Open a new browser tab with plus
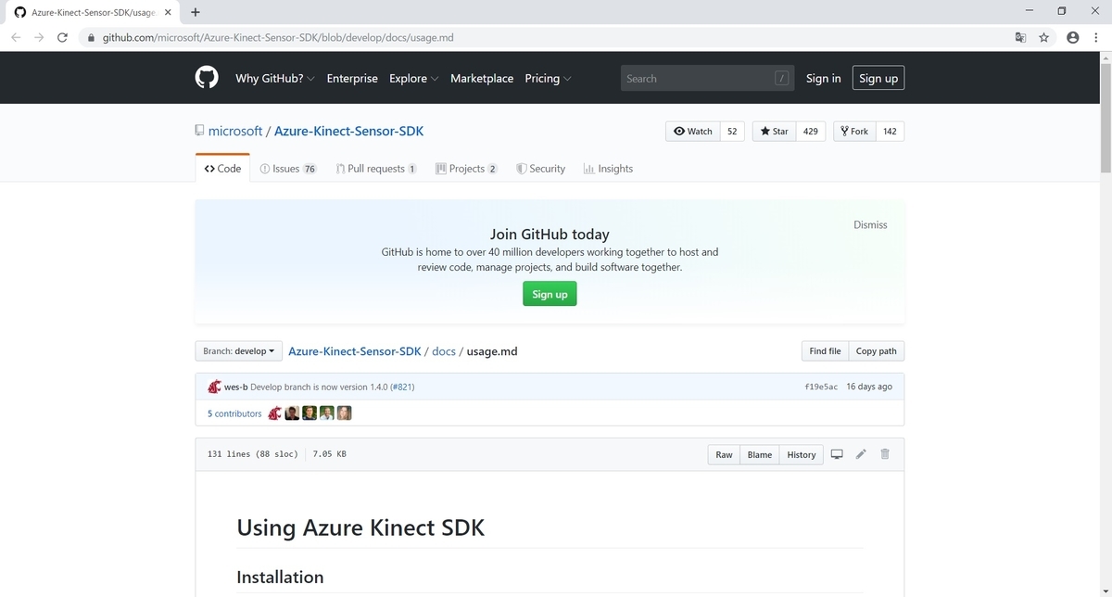The width and height of the screenshot is (1112, 597). pyautogui.click(x=195, y=13)
